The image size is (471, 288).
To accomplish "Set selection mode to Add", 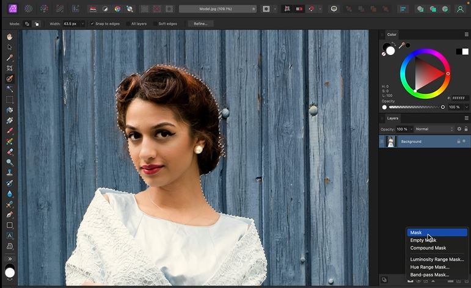I will coord(27,24).
